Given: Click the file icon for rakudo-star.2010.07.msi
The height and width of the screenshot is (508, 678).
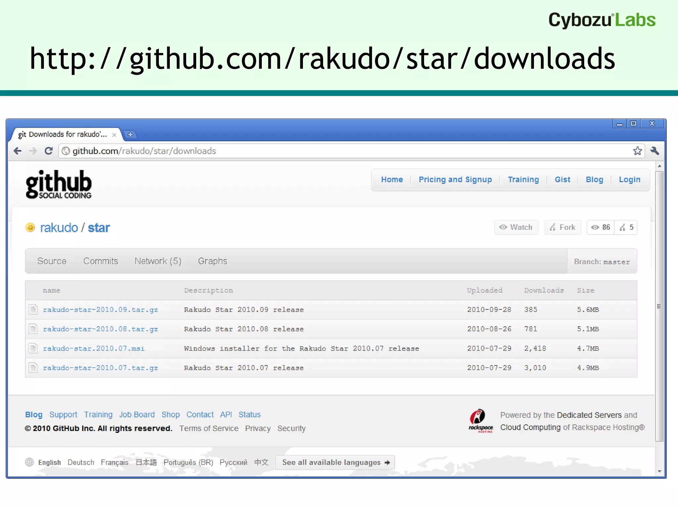Looking at the screenshot, I should [x=33, y=348].
